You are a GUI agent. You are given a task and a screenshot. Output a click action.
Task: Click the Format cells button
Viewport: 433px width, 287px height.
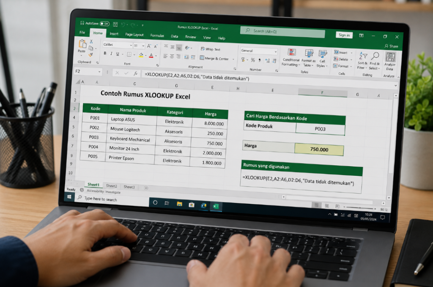click(342, 66)
